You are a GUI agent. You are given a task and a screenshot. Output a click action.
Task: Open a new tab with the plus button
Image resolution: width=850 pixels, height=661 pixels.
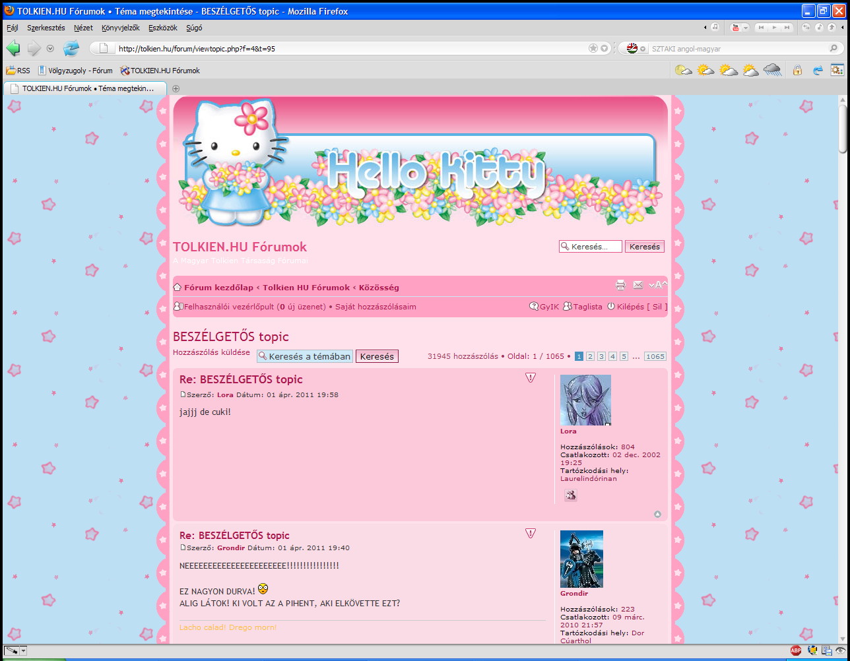click(x=176, y=88)
